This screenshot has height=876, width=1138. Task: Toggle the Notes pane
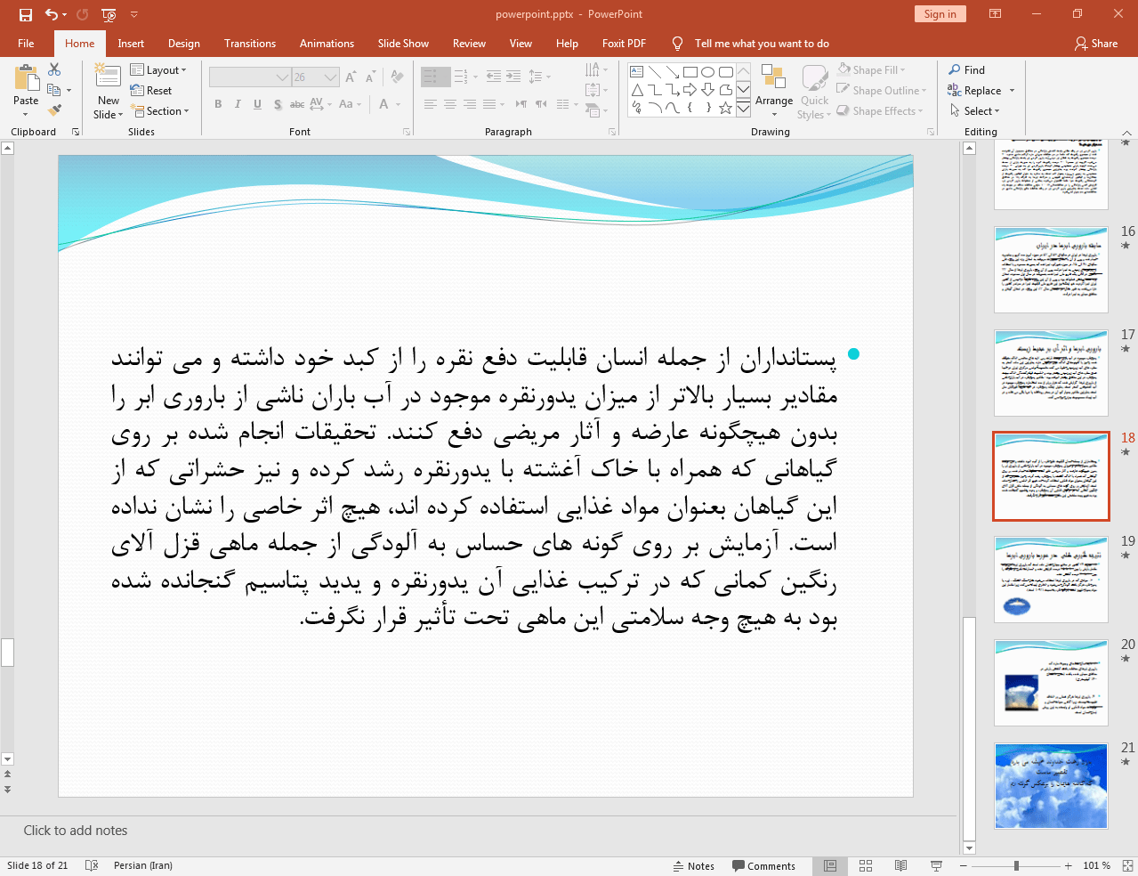tap(694, 865)
